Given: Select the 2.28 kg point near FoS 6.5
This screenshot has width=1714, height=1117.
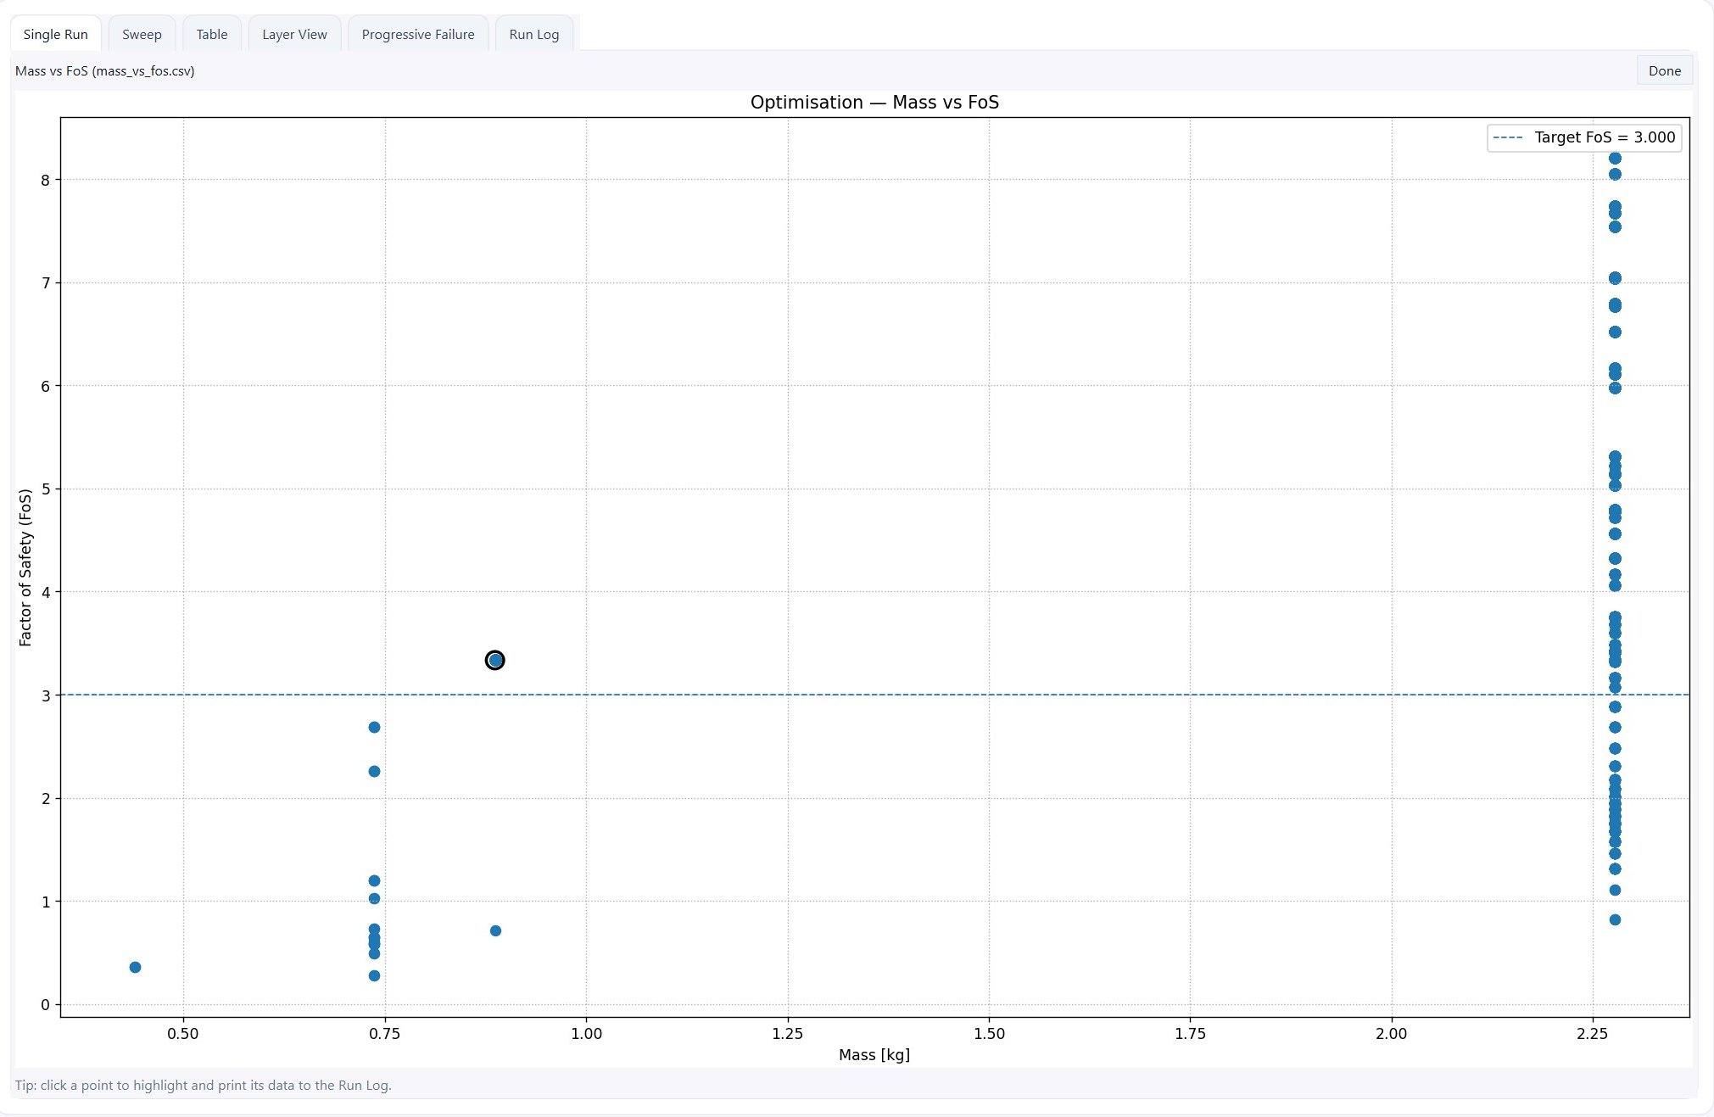Looking at the screenshot, I should pyautogui.click(x=1615, y=332).
